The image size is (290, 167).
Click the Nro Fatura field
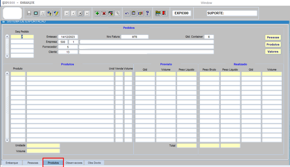[x=134, y=37]
